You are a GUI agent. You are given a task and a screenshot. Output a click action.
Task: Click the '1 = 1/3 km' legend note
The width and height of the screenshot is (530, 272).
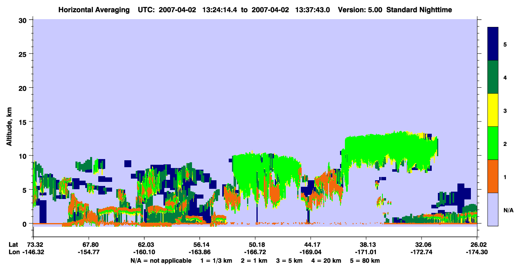click(216, 261)
